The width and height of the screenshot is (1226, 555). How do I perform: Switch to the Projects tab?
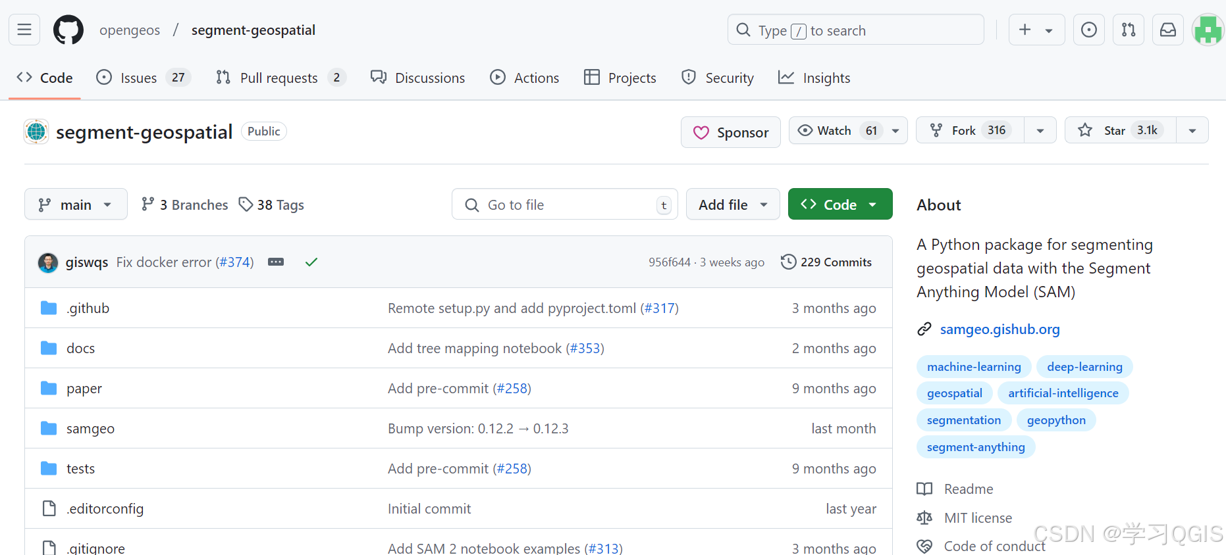(620, 78)
